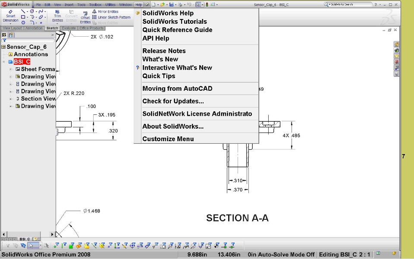The width and height of the screenshot is (414, 259).
Task: Select the Sketch Fillet tool
Action: coord(32,23)
